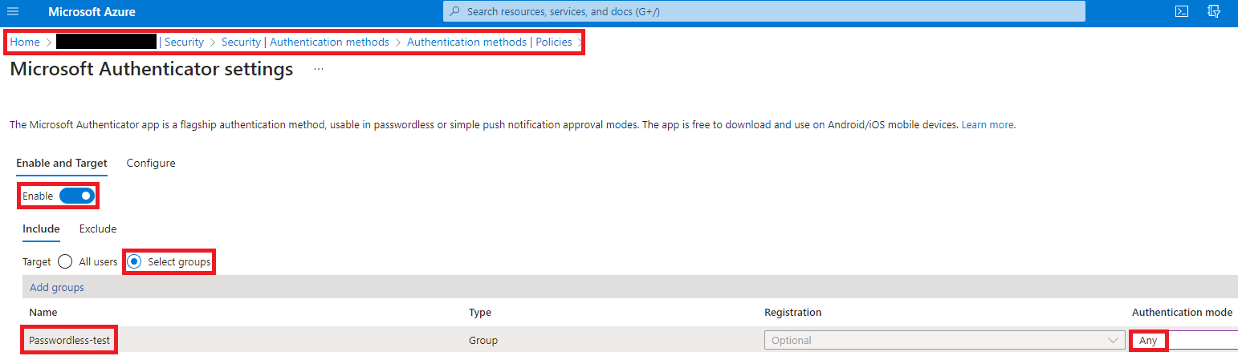
Task: Launch Cloud Shell from the top bar
Action: coord(1181,12)
